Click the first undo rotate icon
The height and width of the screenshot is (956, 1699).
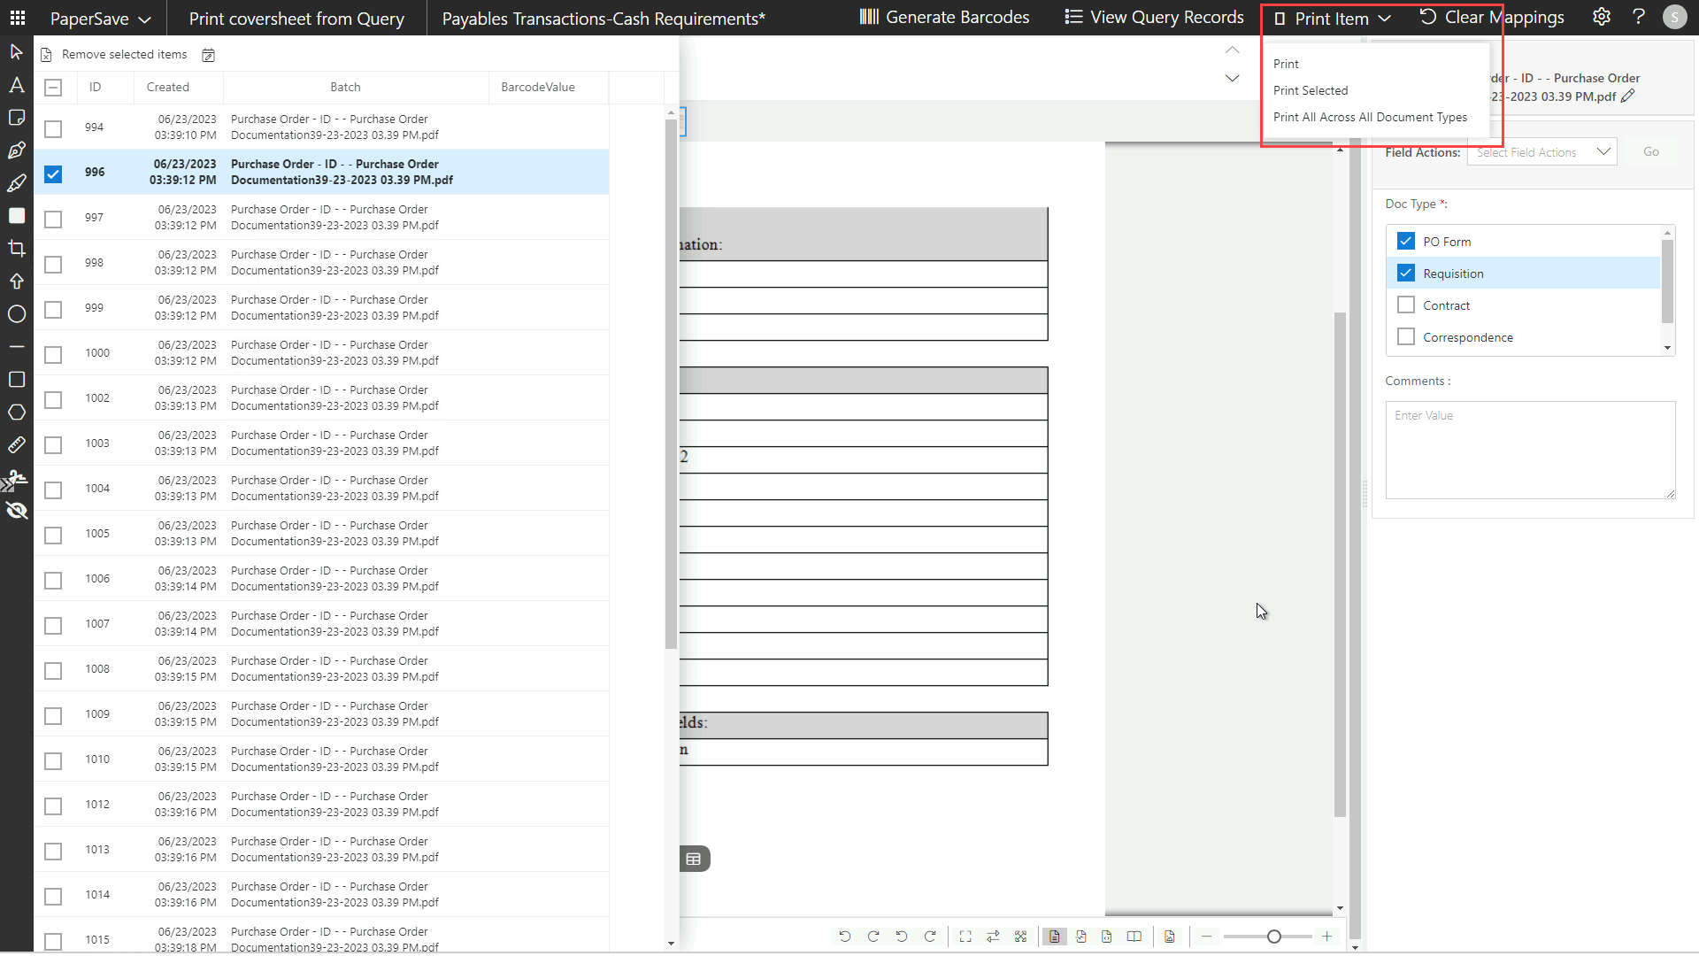pos(844,937)
